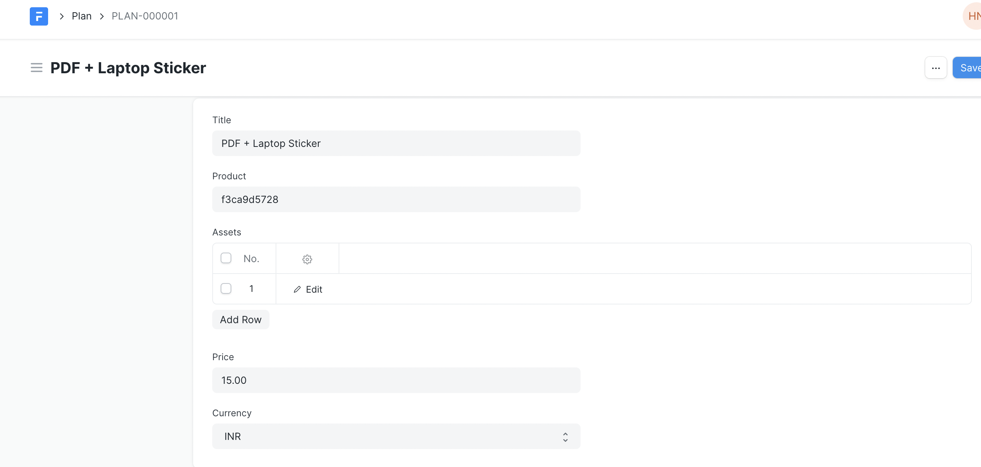Click the chevron before Plan breadcrumb

[61, 16]
